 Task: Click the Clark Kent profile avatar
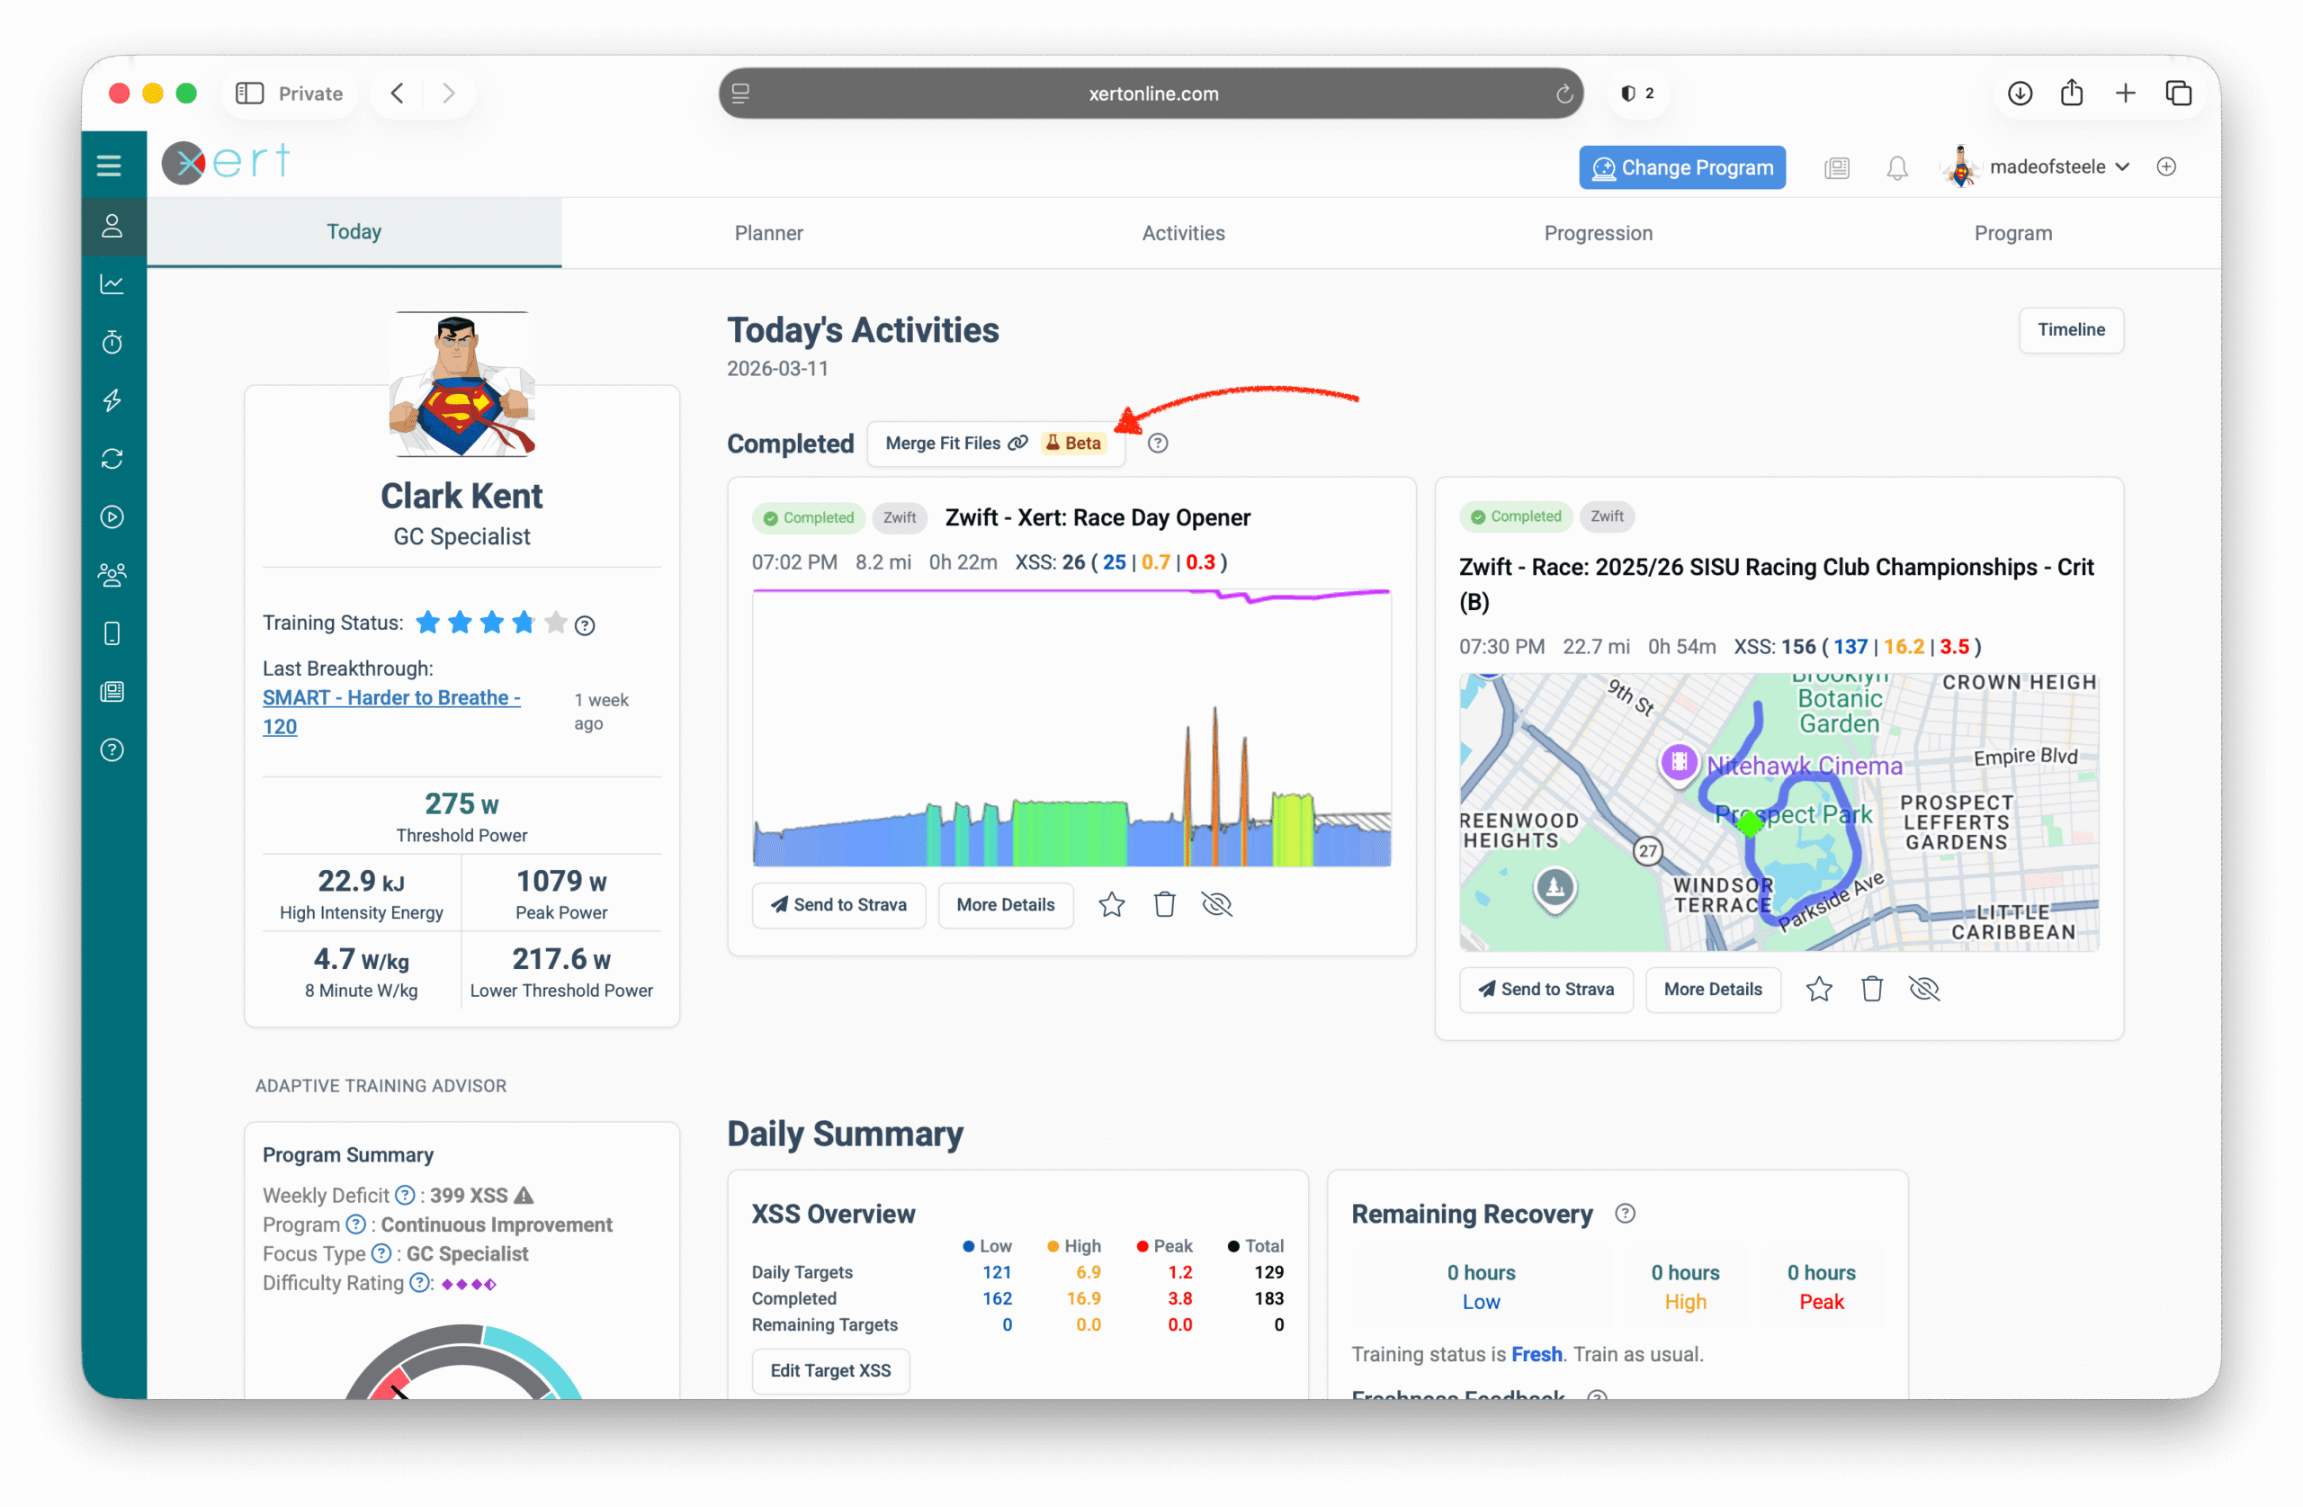point(462,384)
